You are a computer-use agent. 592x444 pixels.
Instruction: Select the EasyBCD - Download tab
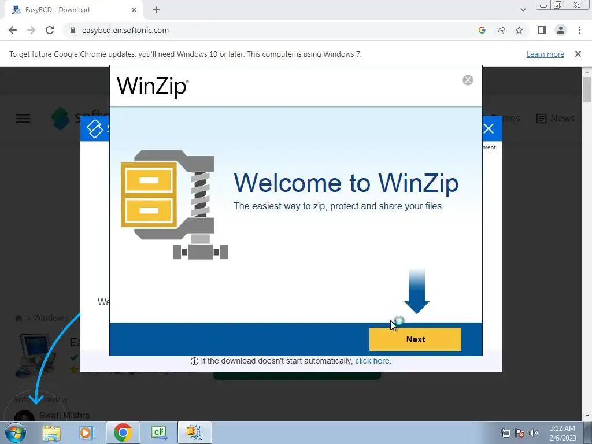[73, 10]
